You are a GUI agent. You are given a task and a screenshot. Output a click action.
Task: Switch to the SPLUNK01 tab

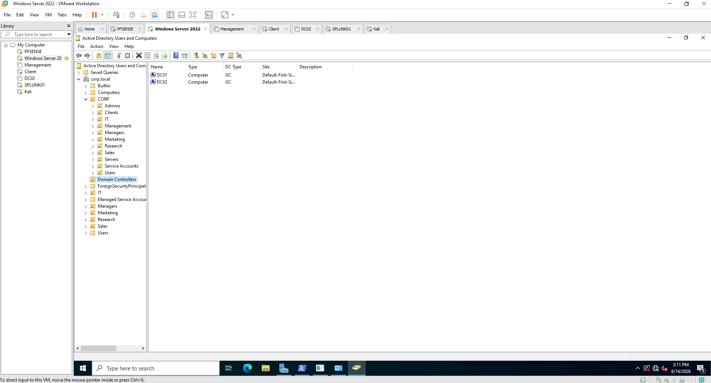click(x=341, y=29)
